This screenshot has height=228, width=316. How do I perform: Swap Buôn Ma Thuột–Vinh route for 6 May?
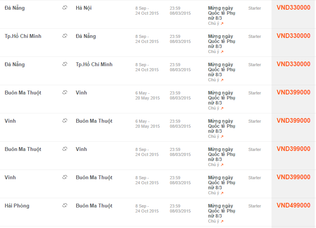[65, 93]
